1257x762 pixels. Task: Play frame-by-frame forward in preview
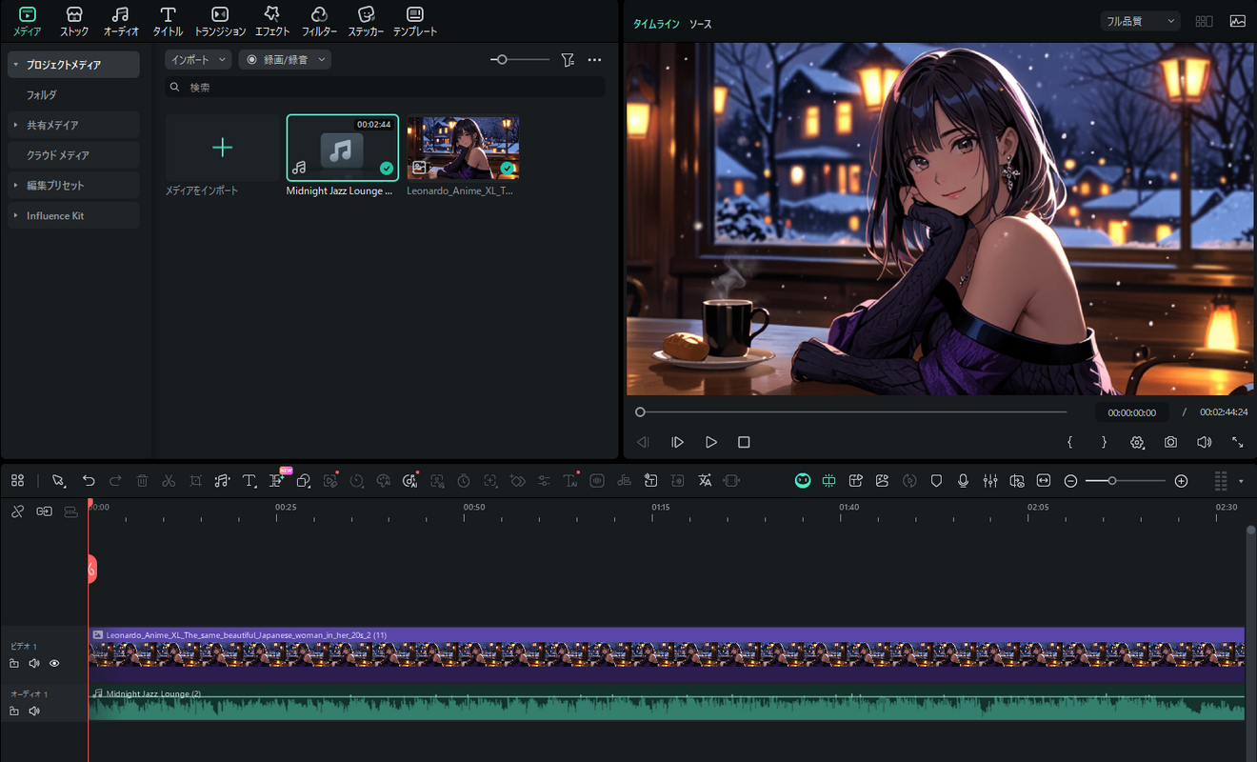click(677, 442)
